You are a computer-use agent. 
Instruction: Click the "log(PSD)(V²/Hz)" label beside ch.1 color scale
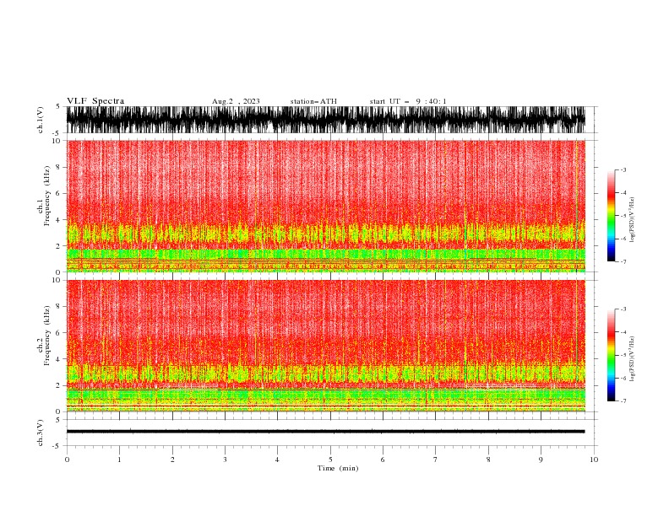(x=633, y=220)
